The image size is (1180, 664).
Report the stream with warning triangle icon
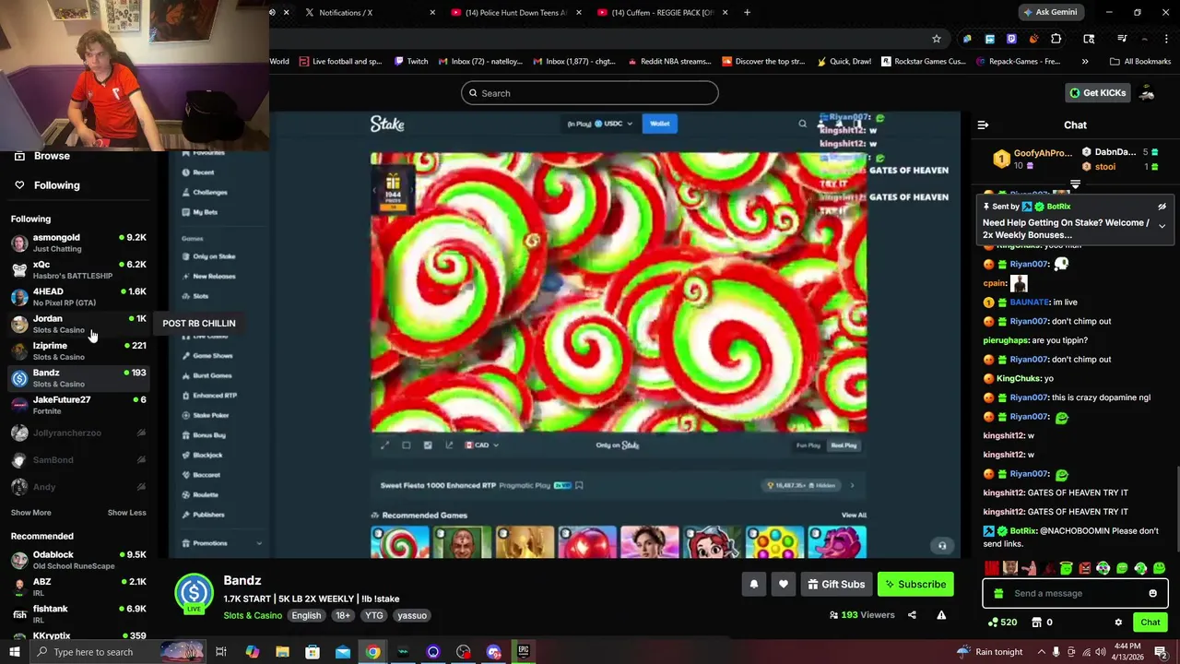pyautogui.click(x=941, y=615)
